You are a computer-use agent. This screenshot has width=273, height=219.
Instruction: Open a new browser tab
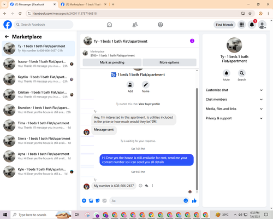point(113,4)
